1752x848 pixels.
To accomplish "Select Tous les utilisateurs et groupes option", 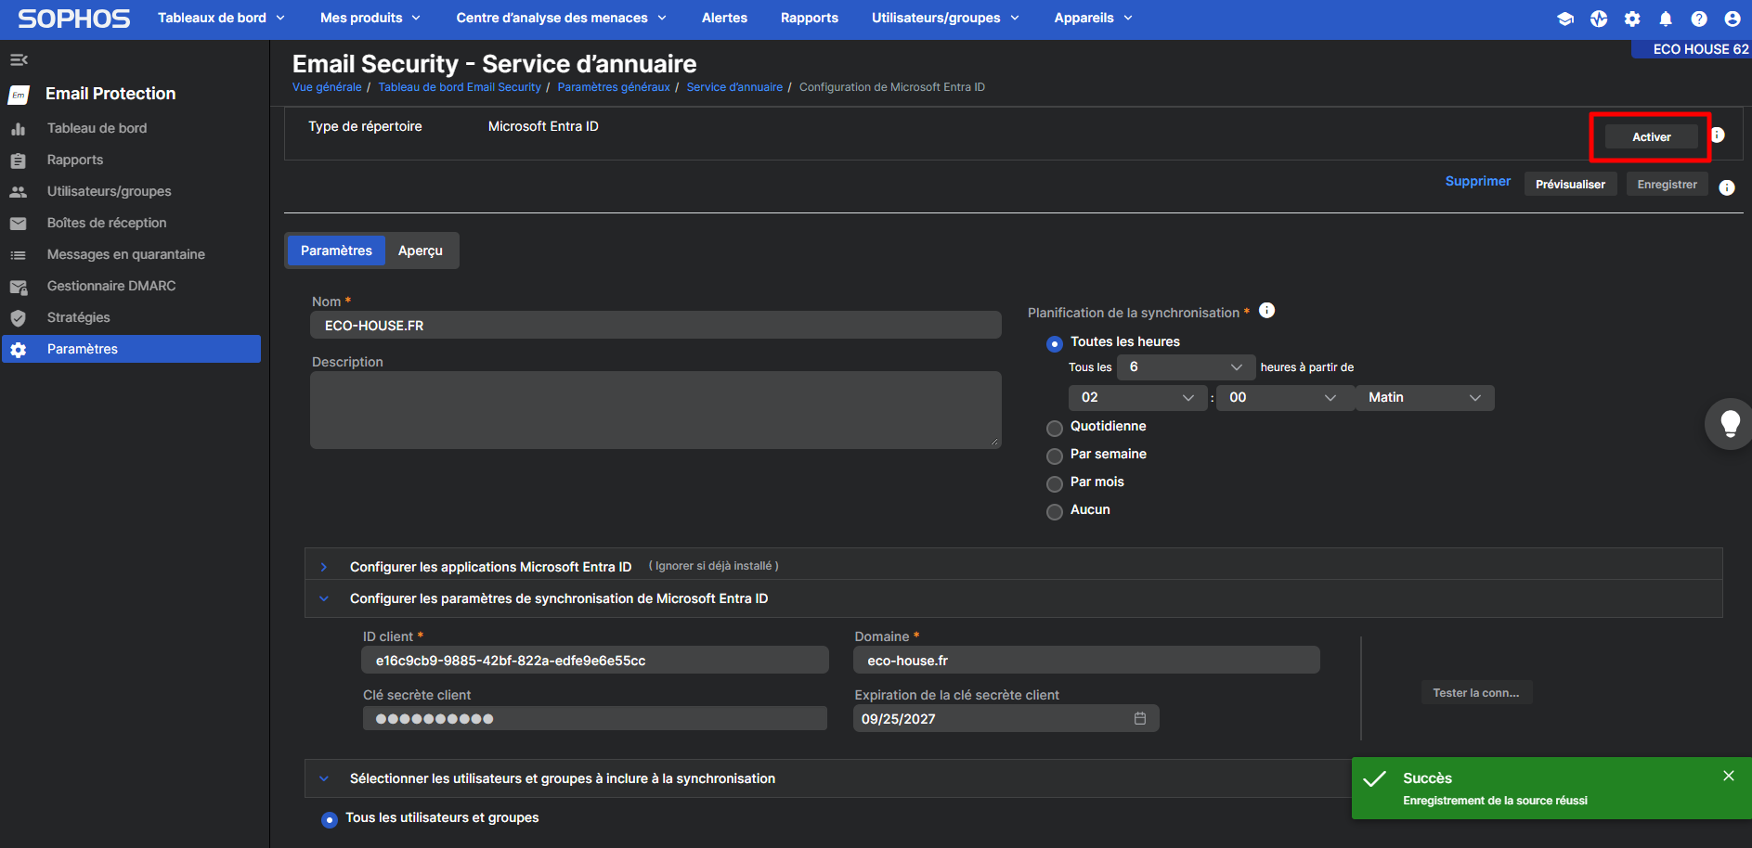I will [330, 819].
